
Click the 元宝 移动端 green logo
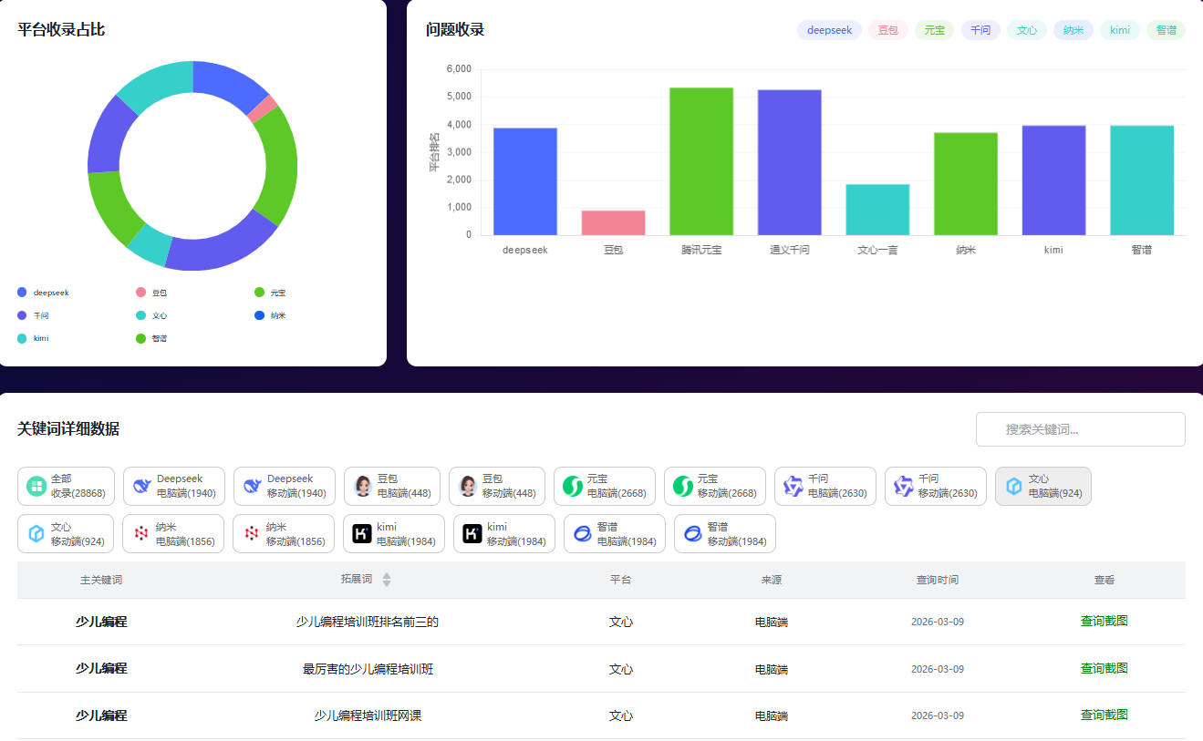[x=683, y=486]
